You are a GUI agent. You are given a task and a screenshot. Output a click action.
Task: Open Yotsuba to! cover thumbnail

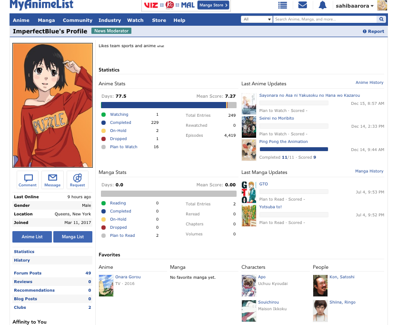pyautogui.click(x=249, y=215)
